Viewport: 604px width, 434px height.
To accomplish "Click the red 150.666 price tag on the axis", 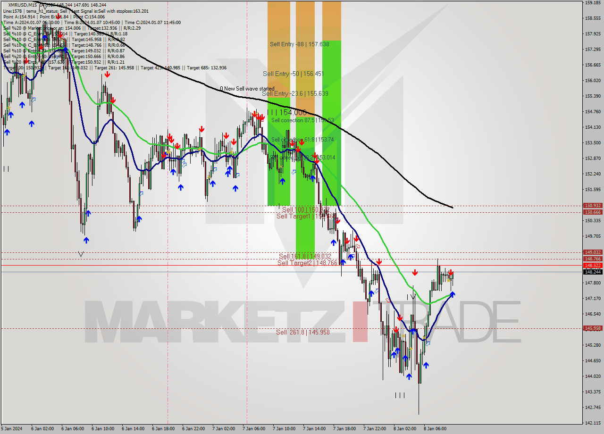I will 593,212.
